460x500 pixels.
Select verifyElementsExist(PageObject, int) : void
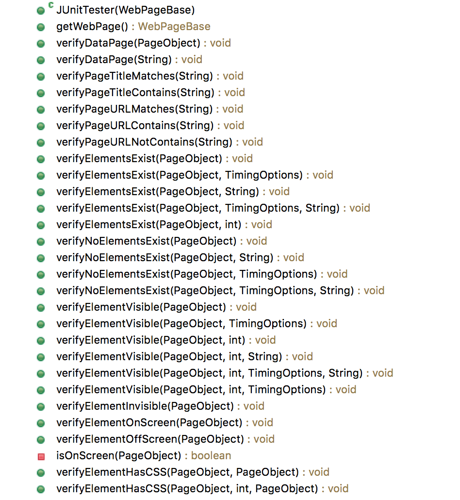pyautogui.click(x=164, y=225)
